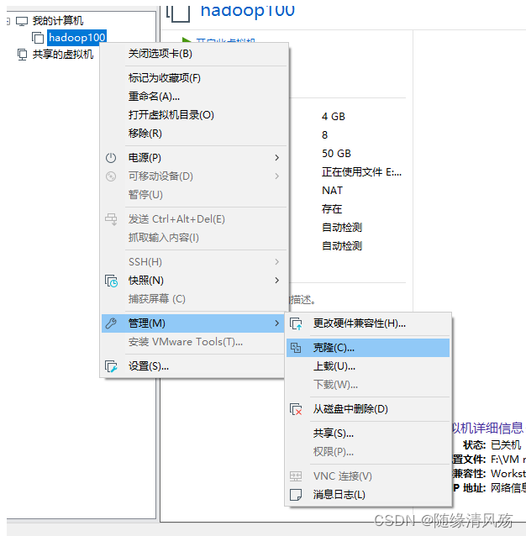Click the settings icon beside 设置(S)
Screen dimensions: 526x536
[111, 366]
